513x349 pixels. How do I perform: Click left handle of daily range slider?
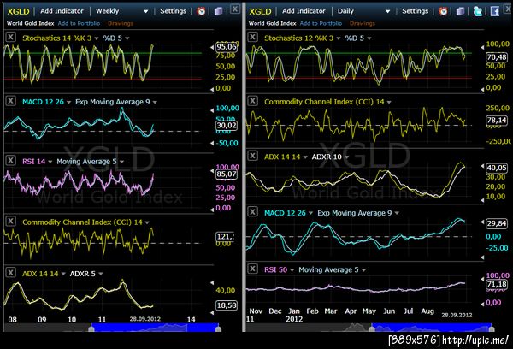coord(372,328)
